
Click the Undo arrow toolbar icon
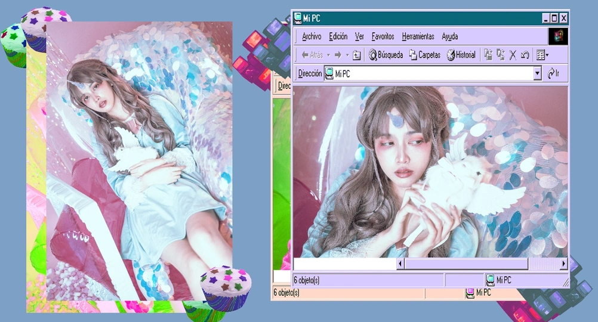525,55
